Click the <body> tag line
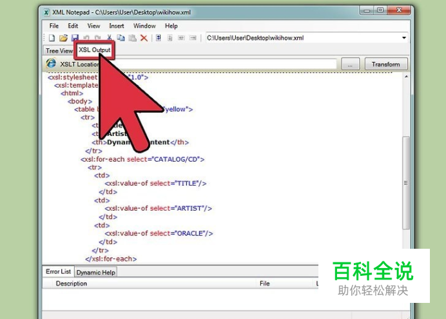The height and width of the screenshot is (319, 446). tap(80, 102)
